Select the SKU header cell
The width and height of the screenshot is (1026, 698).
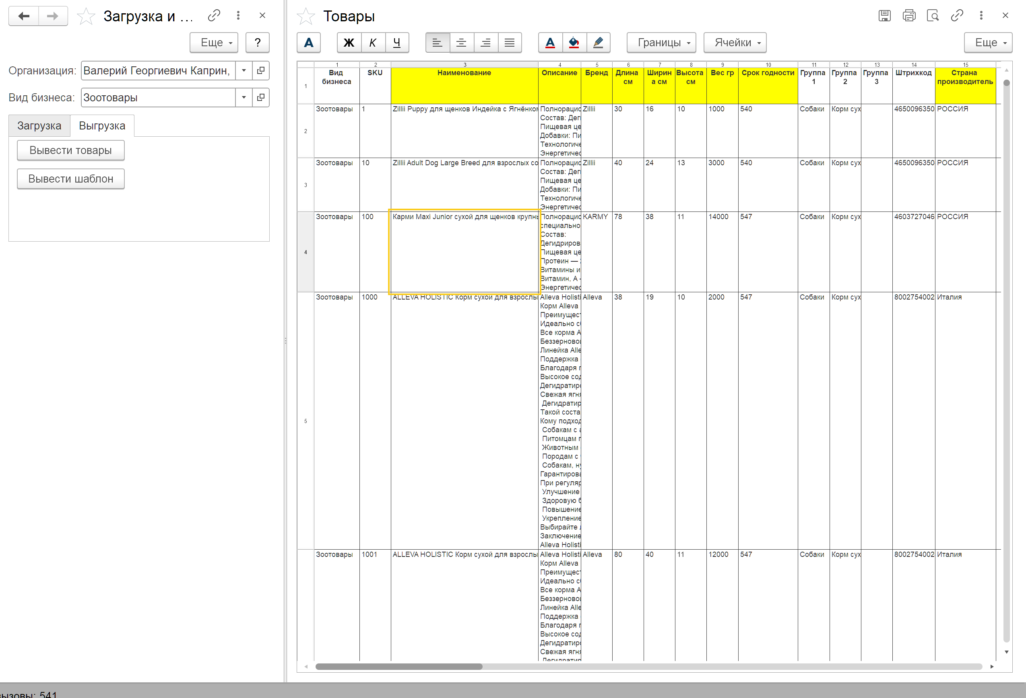point(375,86)
